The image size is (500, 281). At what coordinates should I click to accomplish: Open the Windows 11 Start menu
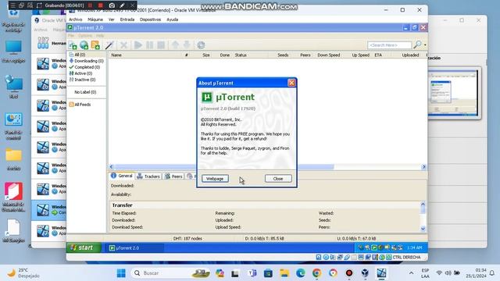121,273
